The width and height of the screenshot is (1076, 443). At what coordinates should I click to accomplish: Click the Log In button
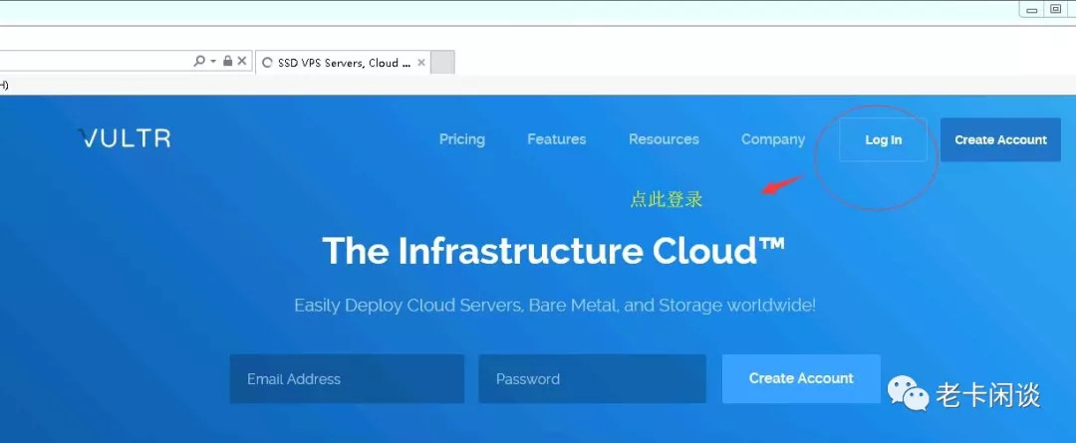click(x=883, y=140)
